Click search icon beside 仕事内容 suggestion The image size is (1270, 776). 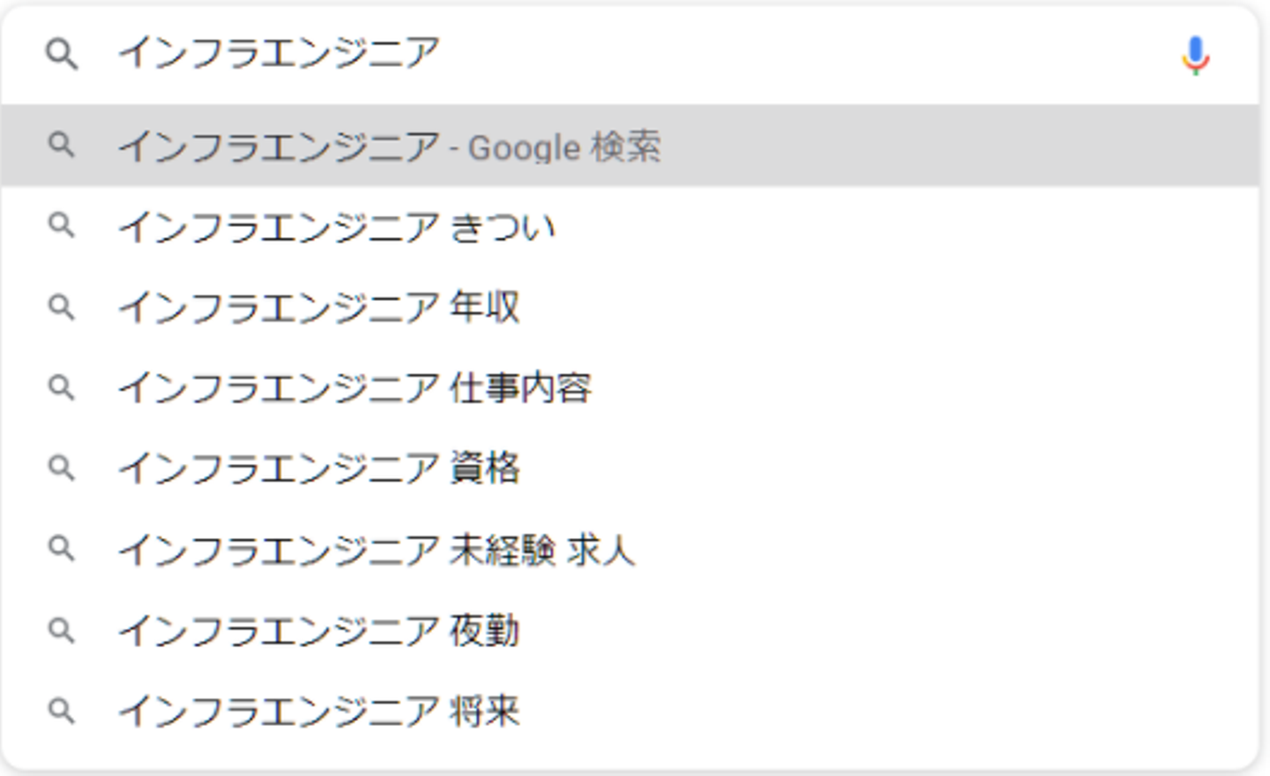pos(61,387)
